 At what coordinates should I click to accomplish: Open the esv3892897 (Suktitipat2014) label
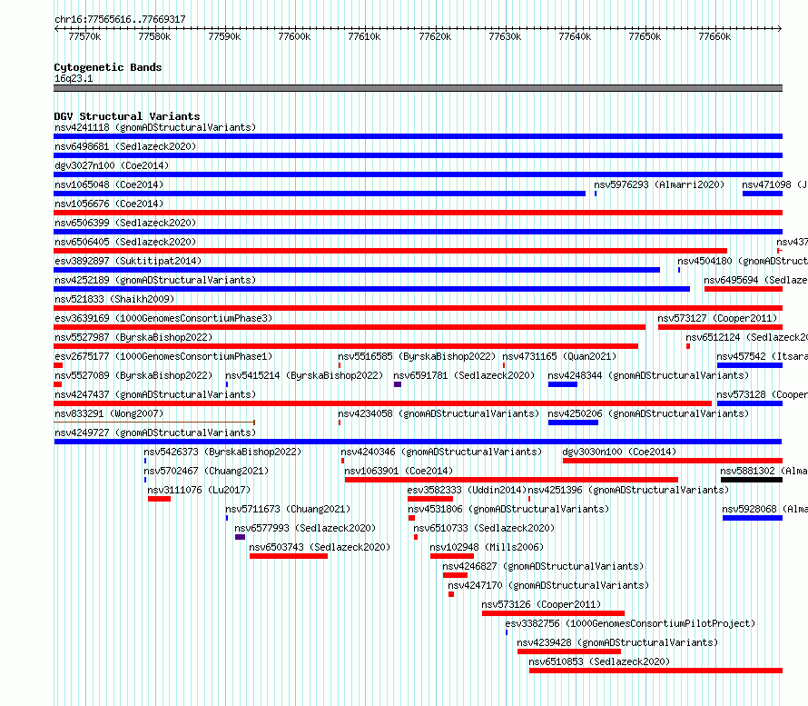(x=128, y=261)
